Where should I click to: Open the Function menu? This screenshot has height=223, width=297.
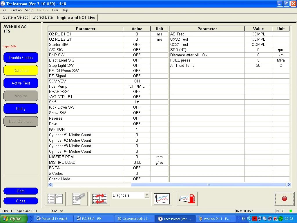click(16, 10)
